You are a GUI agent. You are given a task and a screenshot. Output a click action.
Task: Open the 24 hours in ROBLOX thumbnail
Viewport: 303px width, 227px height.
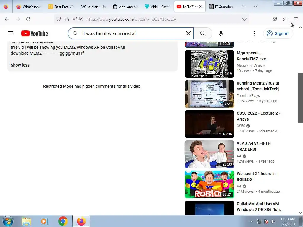tap(209, 184)
